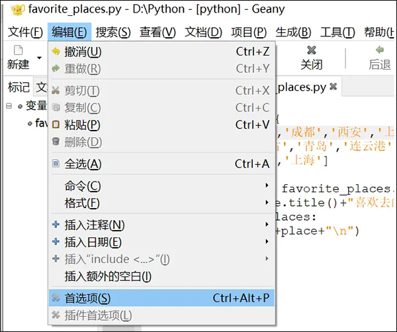Open the Search (搜索) menu
Viewport: 397px width, 332px height.
112,32
